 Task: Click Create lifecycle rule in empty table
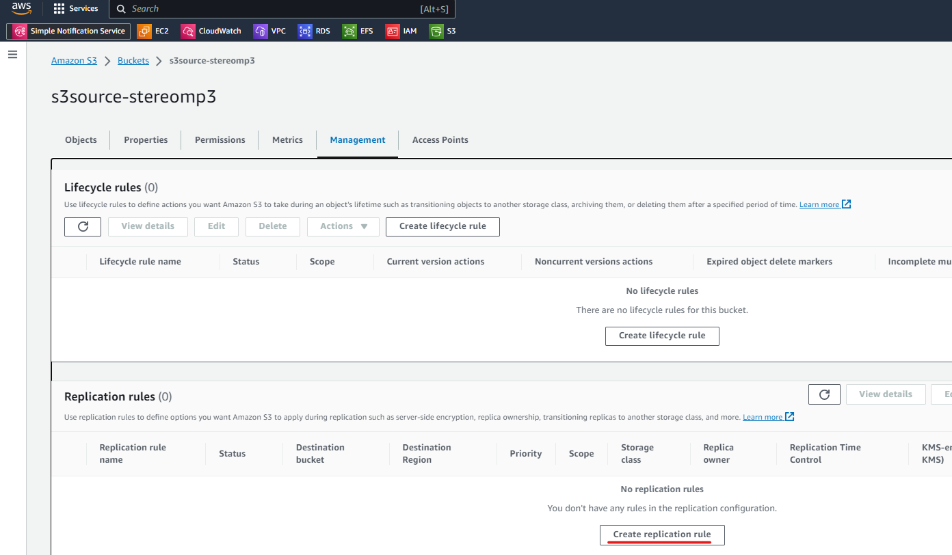662,336
